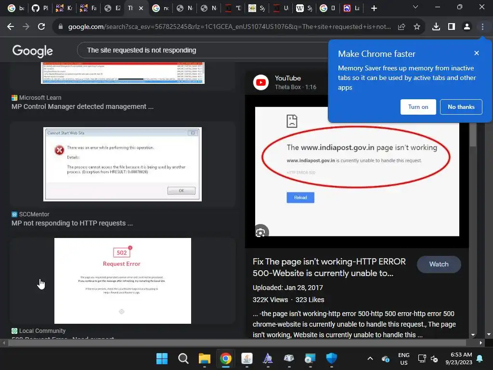Switch to the 'E2' globe tab
The height and width of the screenshot is (370, 493).
112,8
